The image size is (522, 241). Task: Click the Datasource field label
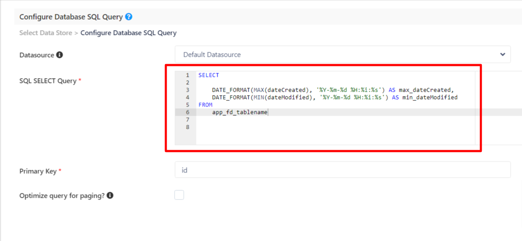(37, 55)
